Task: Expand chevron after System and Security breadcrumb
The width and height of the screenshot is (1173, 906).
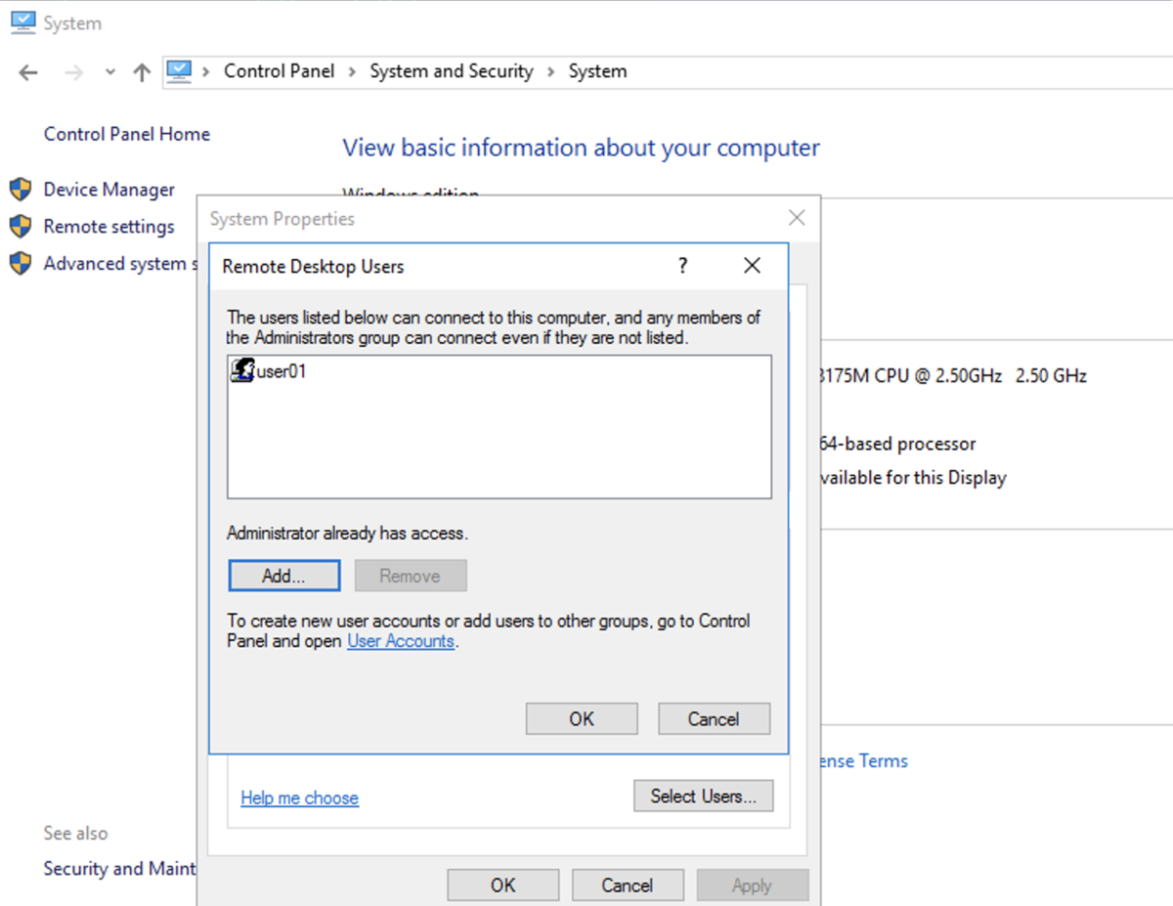Action: (551, 71)
